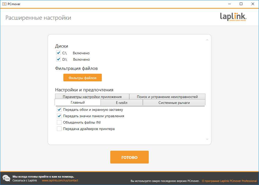This screenshot has height=185, width=259.
Task: Switch to Параметры настройки приложения tab
Action: (92, 97)
